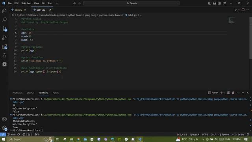Open the terminal panel more actions ellipsis
The height and width of the screenshot is (142, 252).
click(238, 93)
